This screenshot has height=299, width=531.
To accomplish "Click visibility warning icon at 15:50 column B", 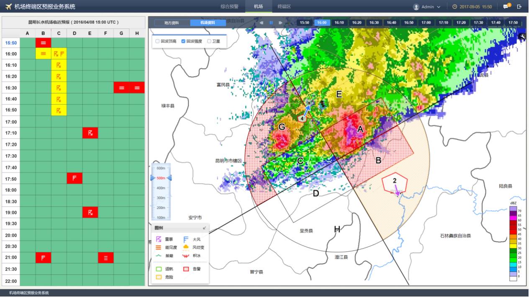I will tap(43, 43).
